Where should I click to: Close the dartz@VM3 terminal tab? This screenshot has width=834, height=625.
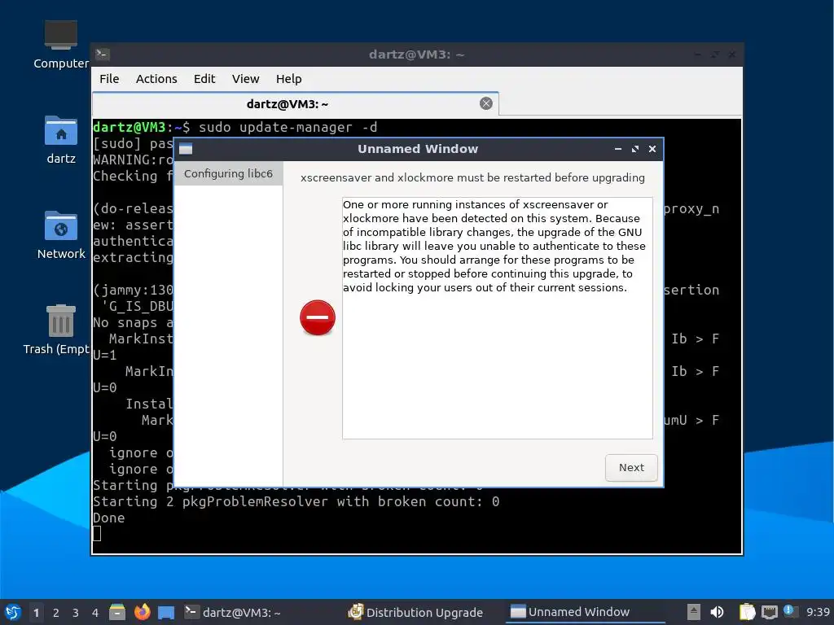485,103
